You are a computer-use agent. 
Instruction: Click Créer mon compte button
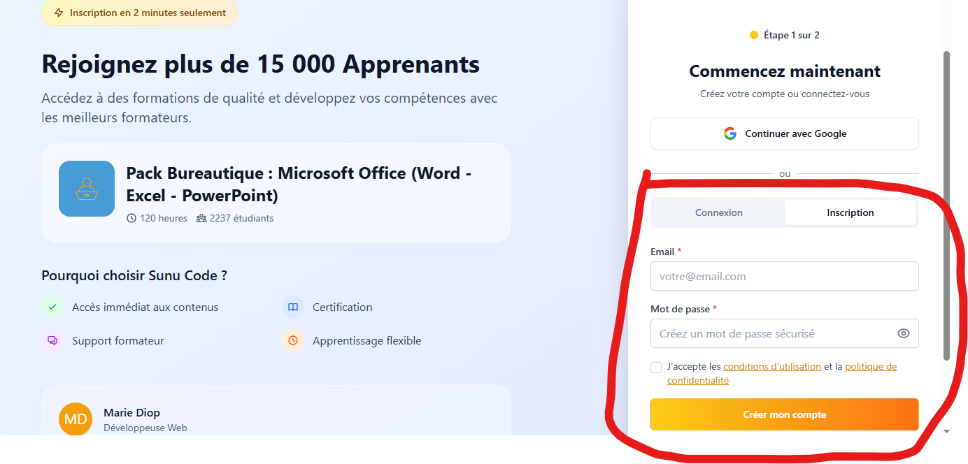click(785, 414)
